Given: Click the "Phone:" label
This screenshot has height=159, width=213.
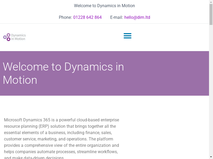Looking at the screenshot, I should click(65, 17).
